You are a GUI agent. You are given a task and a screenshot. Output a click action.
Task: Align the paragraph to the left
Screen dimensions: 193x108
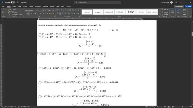point(57,13)
